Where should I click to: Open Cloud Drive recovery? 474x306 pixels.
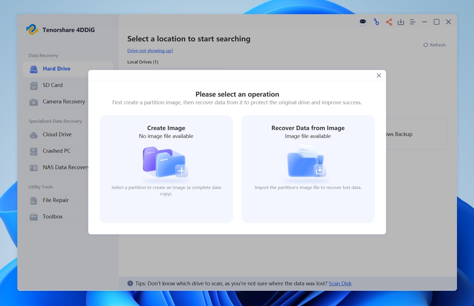click(x=57, y=135)
